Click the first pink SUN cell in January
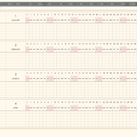The image size is (137, 137). [x=27, y=20]
